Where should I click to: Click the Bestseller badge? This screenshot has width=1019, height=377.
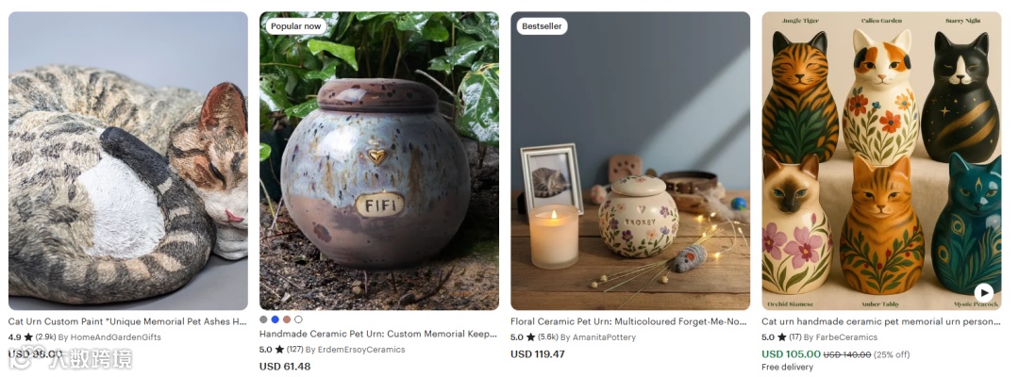point(542,26)
